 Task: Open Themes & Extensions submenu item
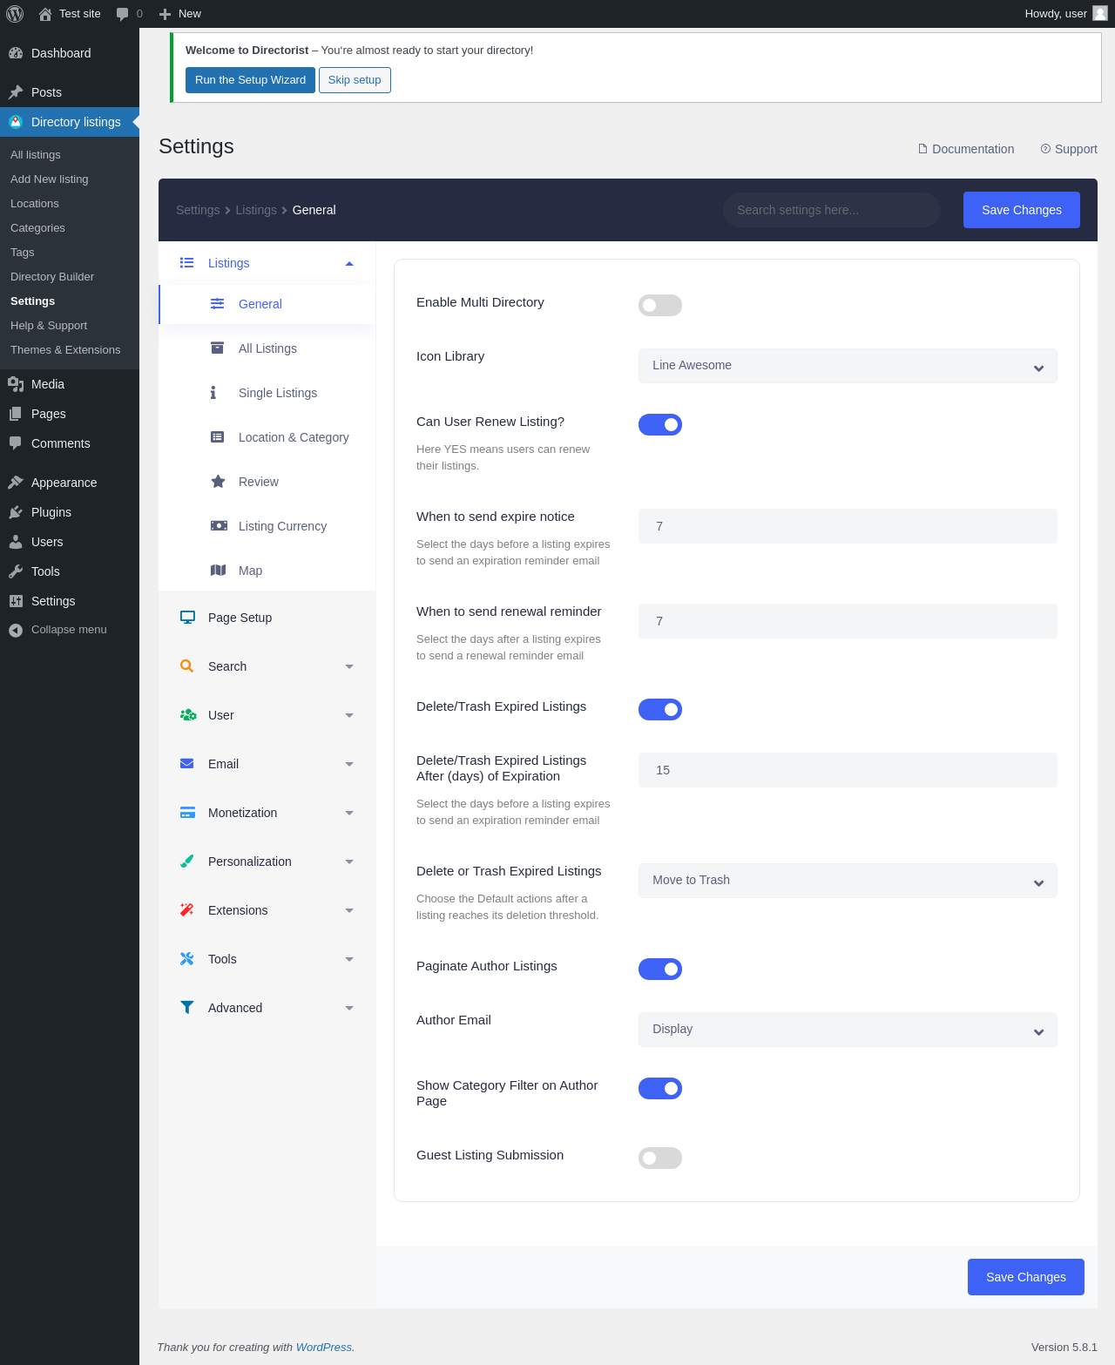pyautogui.click(x=65, y=350)
